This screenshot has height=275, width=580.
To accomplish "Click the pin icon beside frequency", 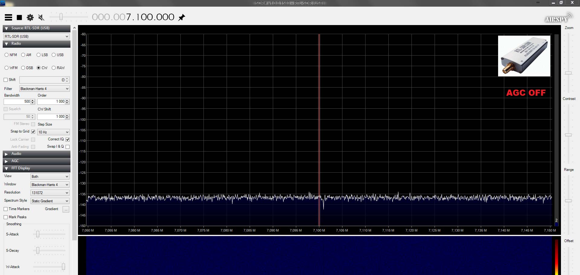I will 182,18.
